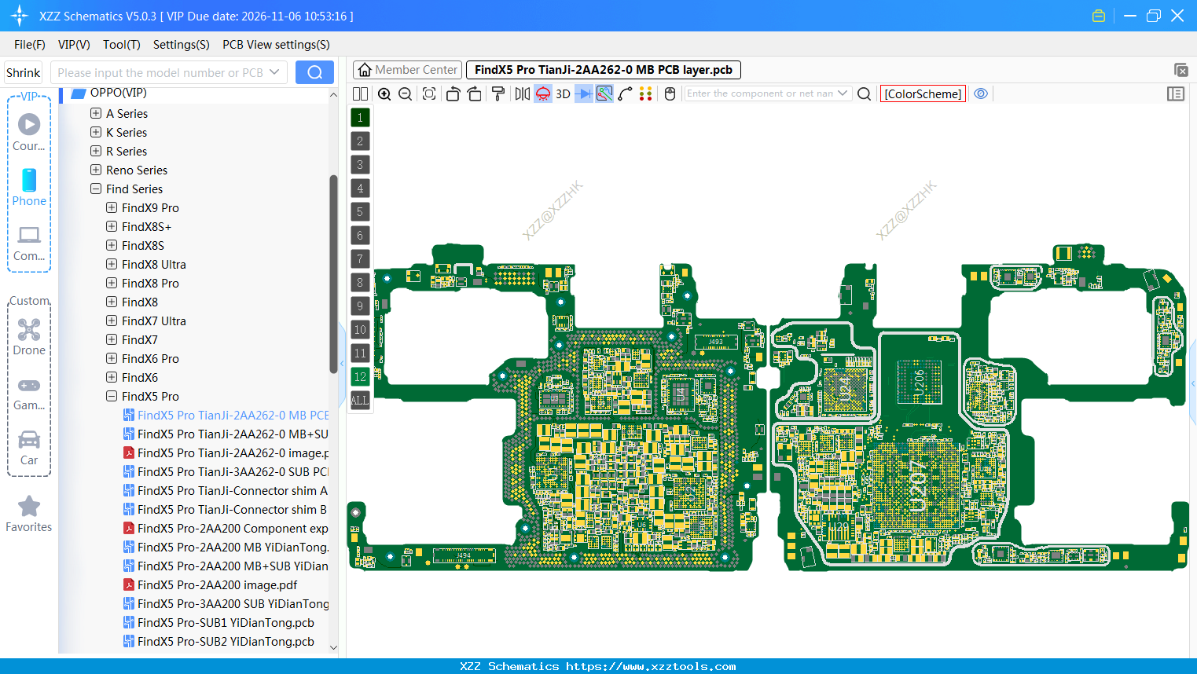
Task: Switch to 3D view mode
Action: (x=561, y=93)
